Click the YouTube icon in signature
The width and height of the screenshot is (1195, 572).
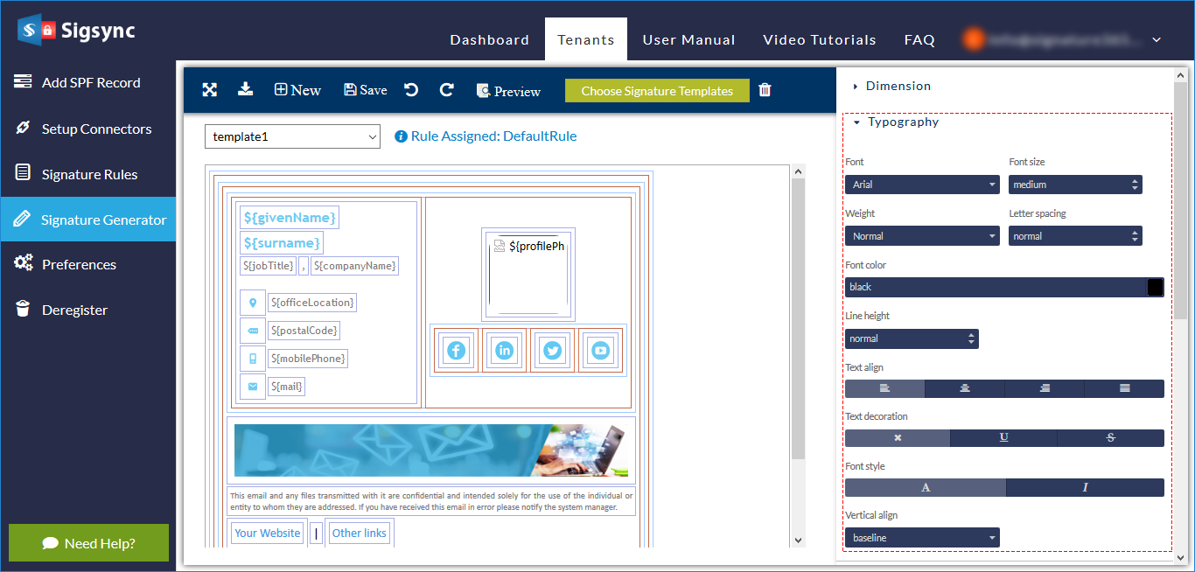pos(600,351)
